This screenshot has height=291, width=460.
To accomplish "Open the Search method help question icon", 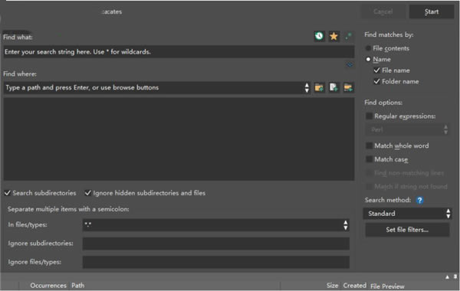I will tap(419, 200).
